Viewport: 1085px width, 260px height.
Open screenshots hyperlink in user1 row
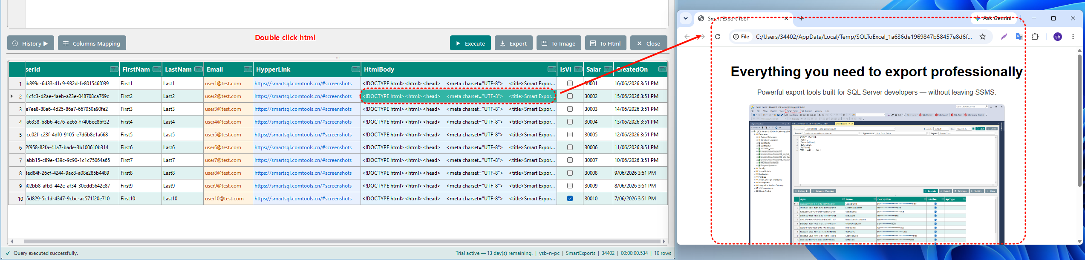point(303,84)
